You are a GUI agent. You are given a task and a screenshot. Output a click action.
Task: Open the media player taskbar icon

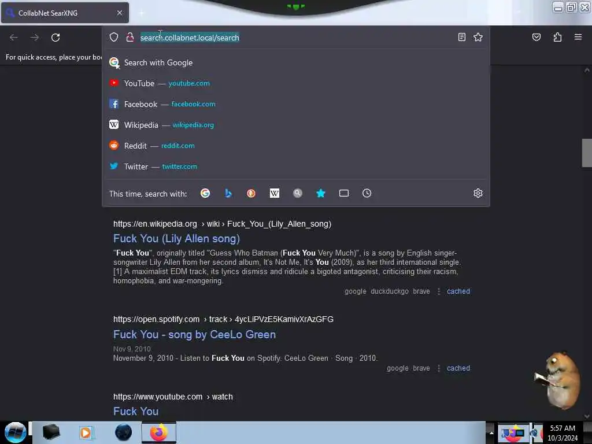point(86,432)
